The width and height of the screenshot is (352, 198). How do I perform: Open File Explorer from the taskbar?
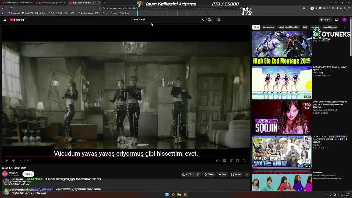pyautogui.click(x=179, y=195)
